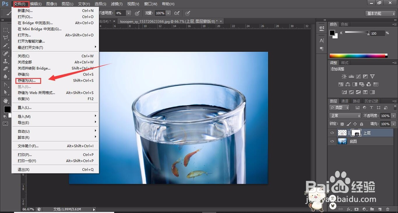This screenshot has height=213, width=398.
Task: Toggle lock all padlock
Action: coord(361,124)
